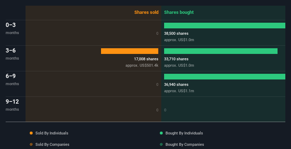Click the orange sold bar for 3–6 months
The image size is (291, 149).
(129, 51)
